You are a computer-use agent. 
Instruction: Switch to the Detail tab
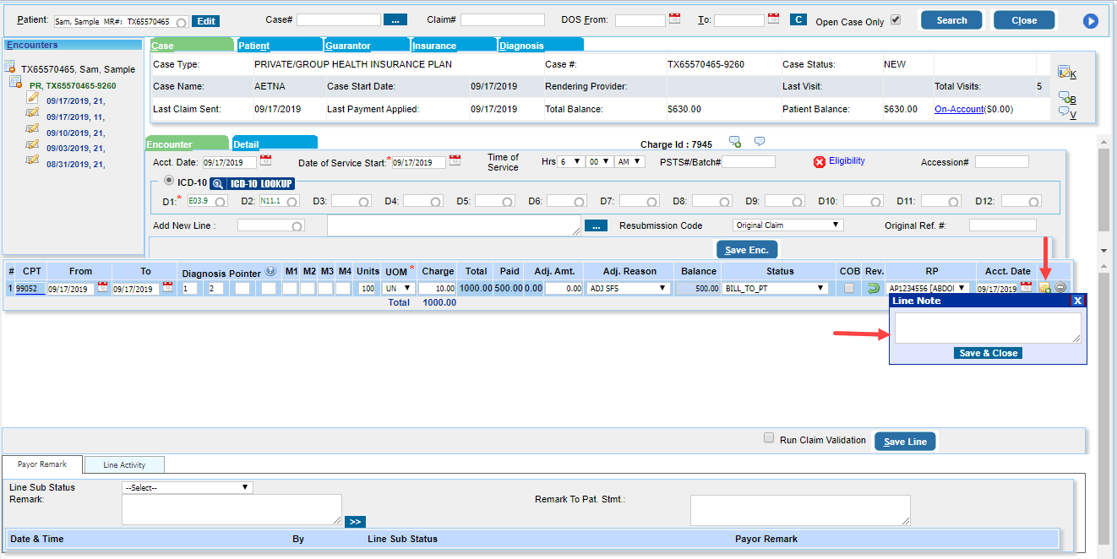[x=275, y=144]
